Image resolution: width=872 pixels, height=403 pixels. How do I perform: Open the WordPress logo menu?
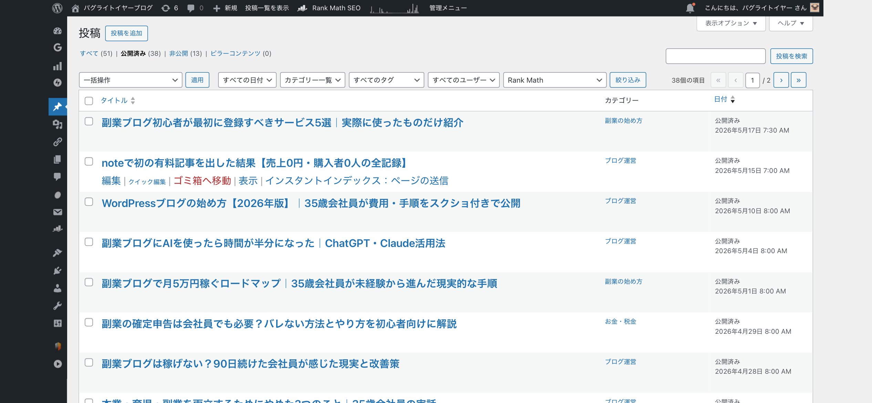point(57,8)
